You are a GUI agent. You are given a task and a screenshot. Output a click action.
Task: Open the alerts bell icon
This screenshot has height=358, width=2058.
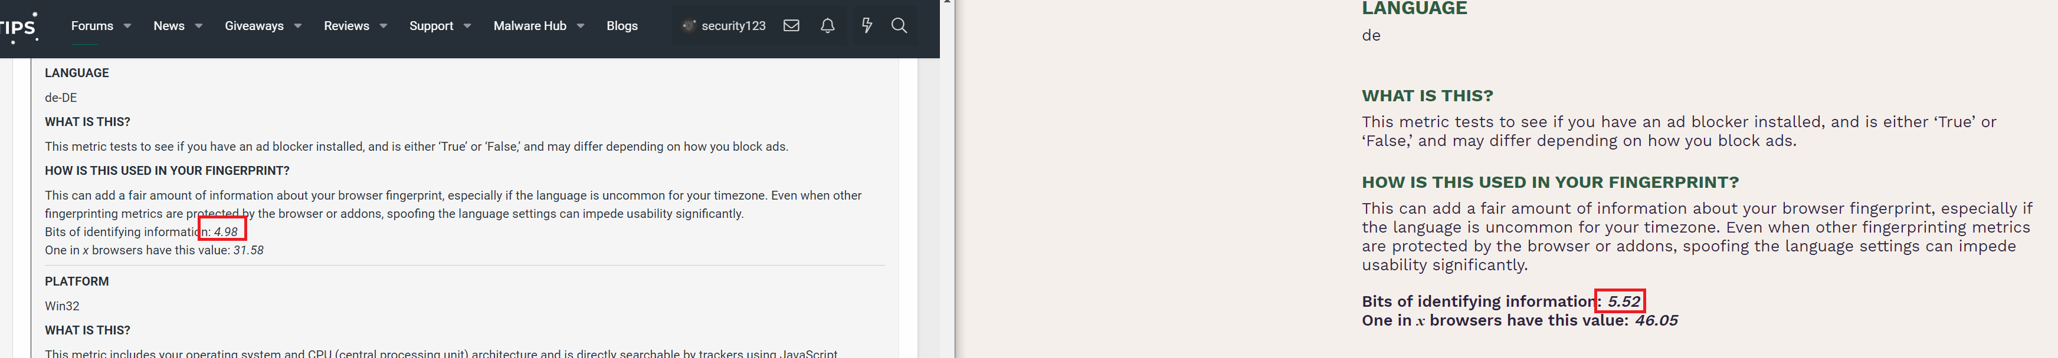[828, 25]
